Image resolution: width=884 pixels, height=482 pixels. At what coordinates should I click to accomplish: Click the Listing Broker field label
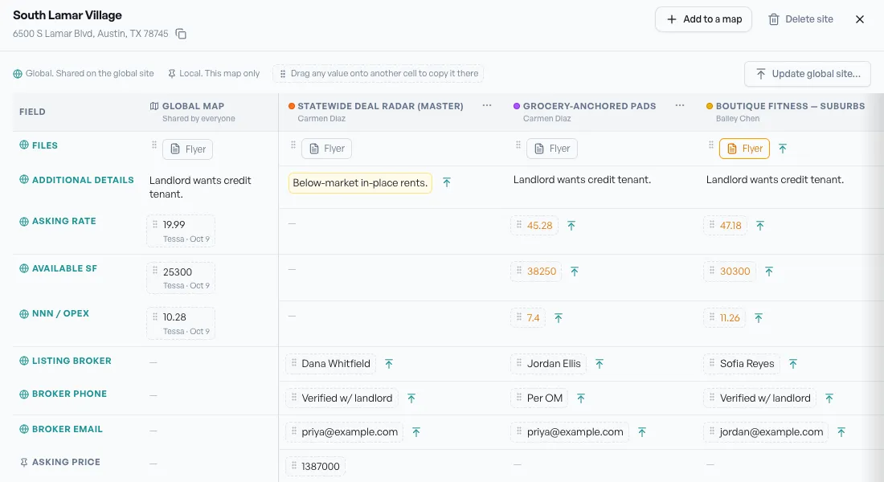(72, 361)
